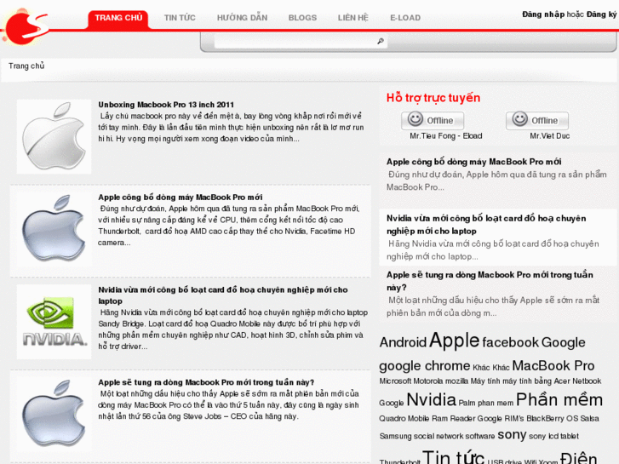
Task: Select the large Apple tag
Action: click(x=454, y=340)
